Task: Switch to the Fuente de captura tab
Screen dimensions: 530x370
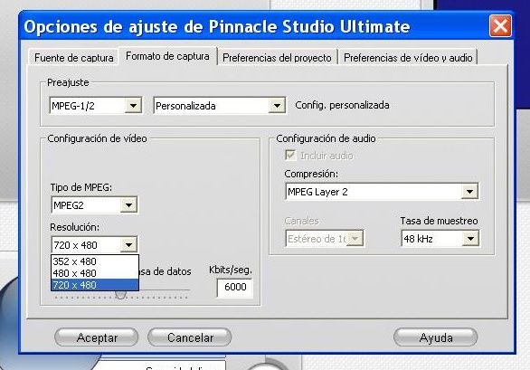Action: point(73,58)
